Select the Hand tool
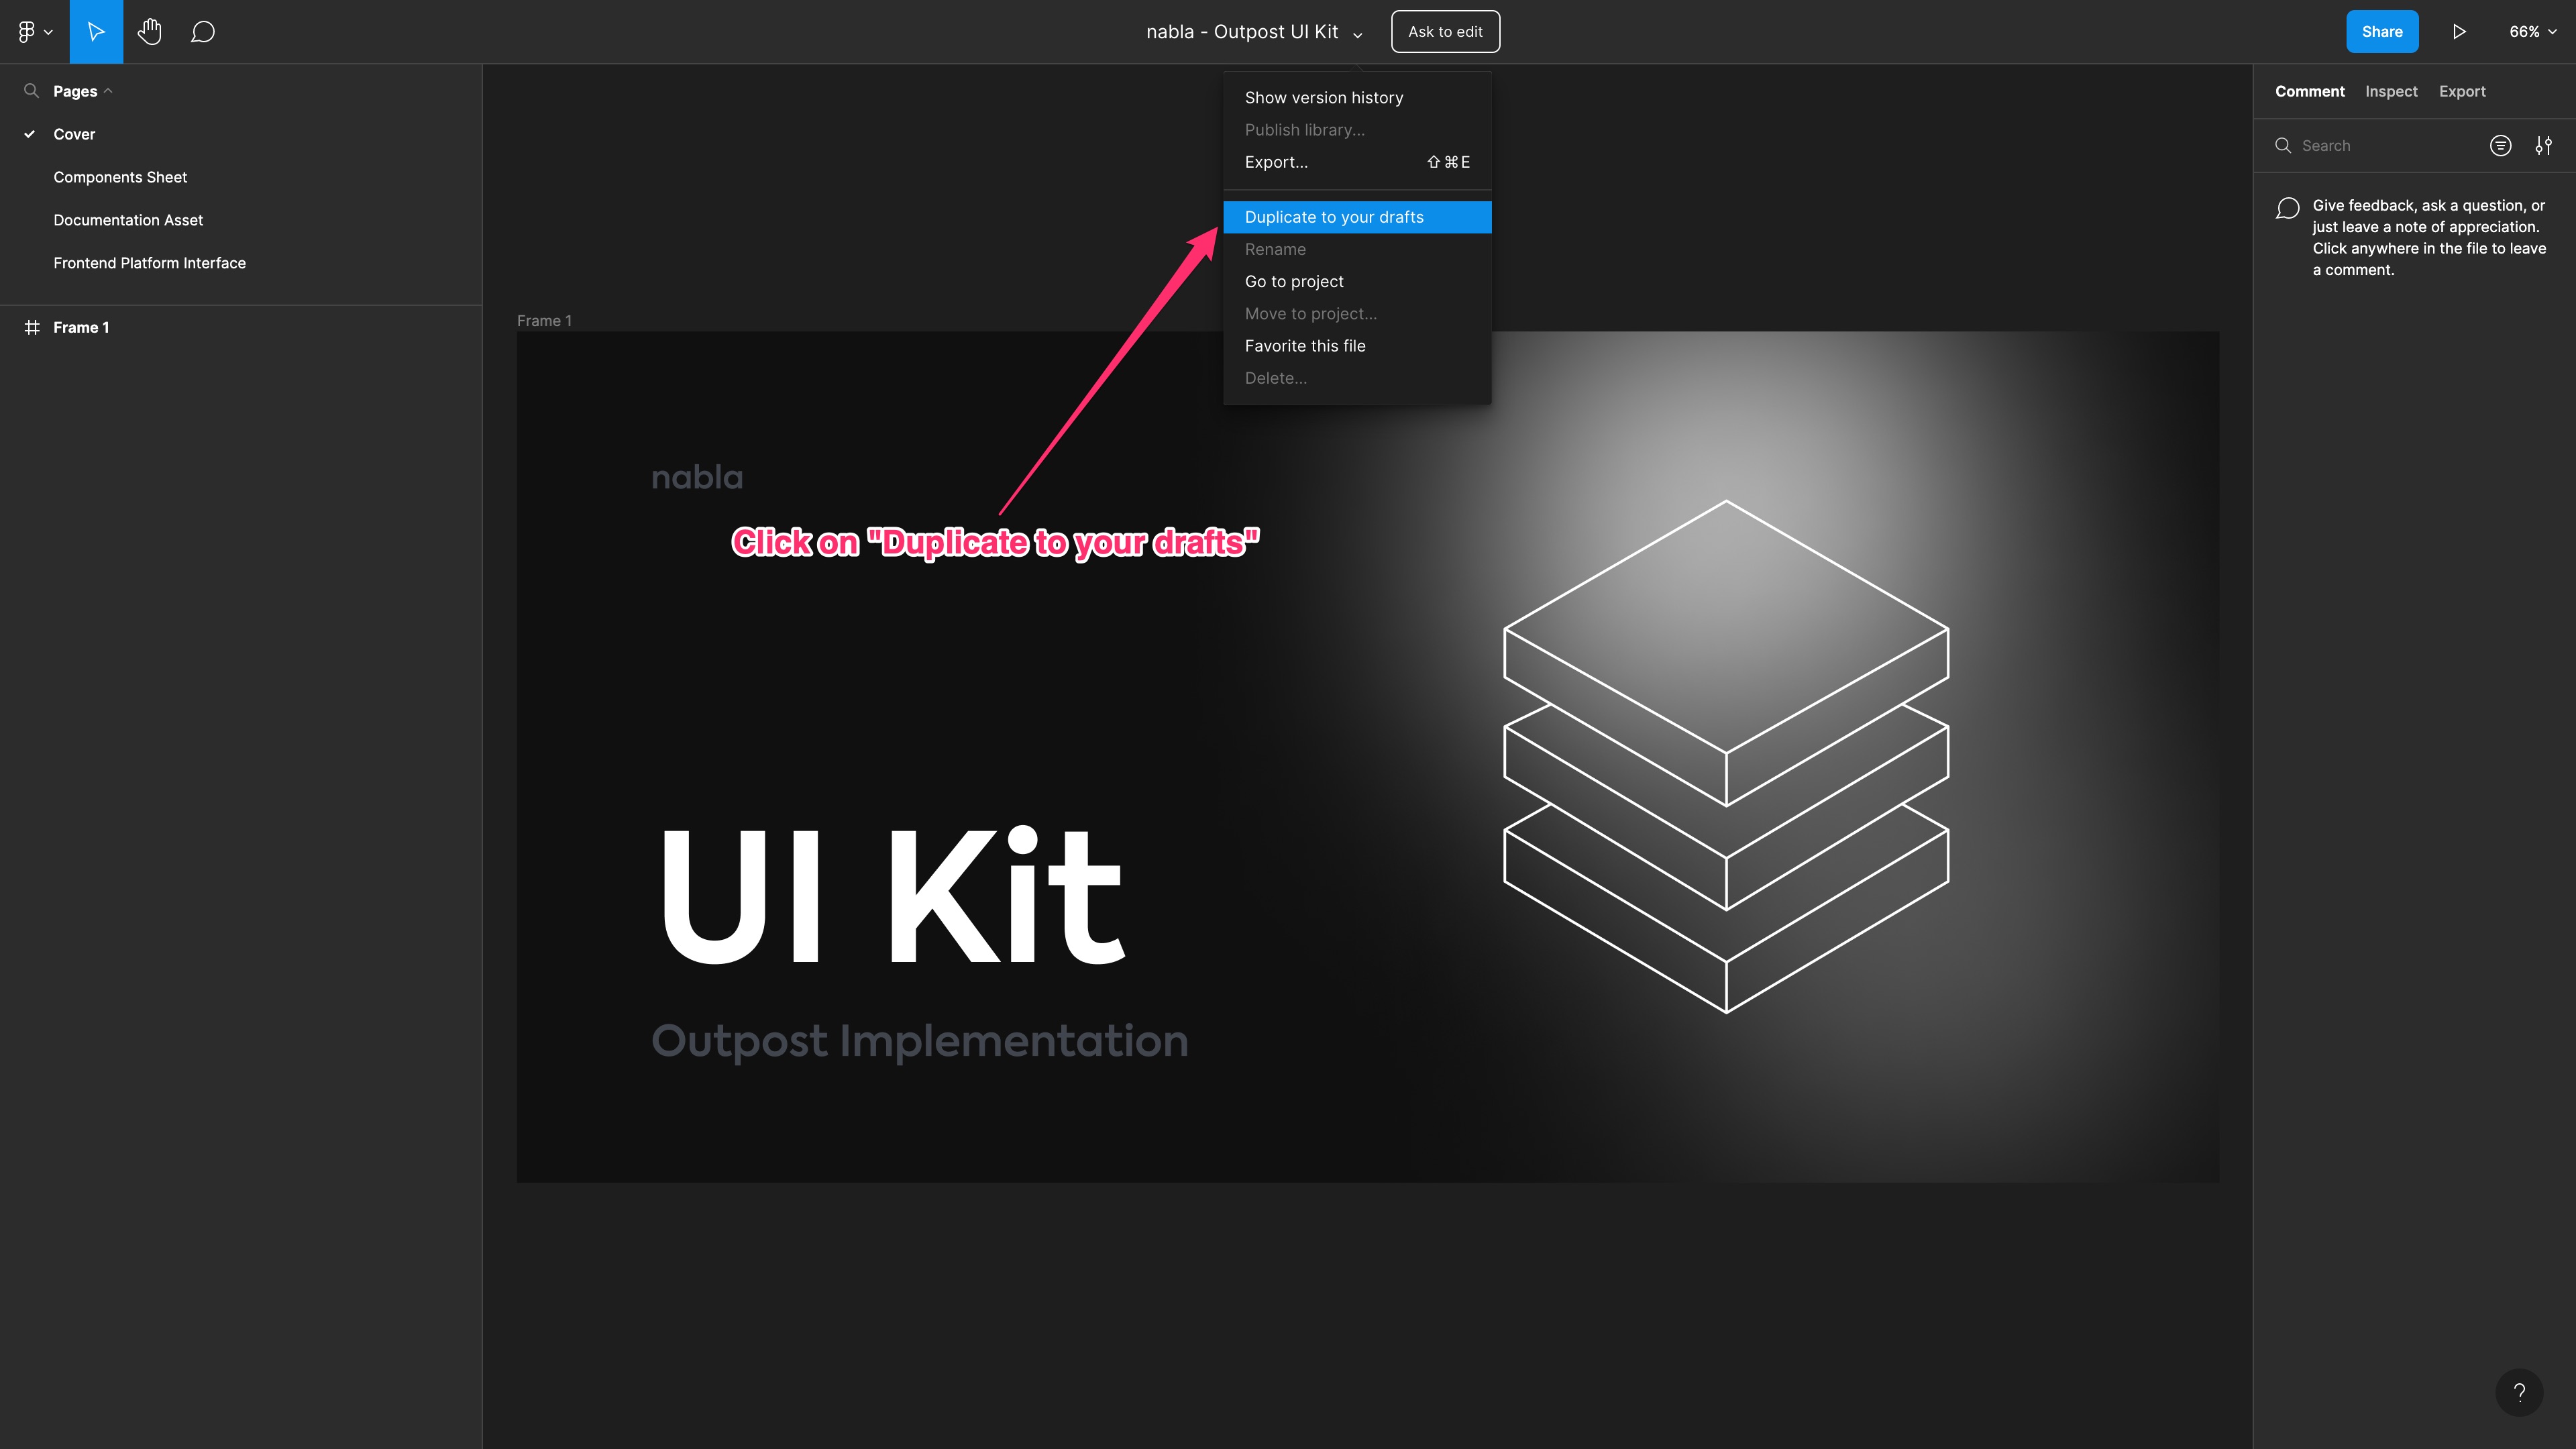 pyautogui.click(x=150, y=31)
